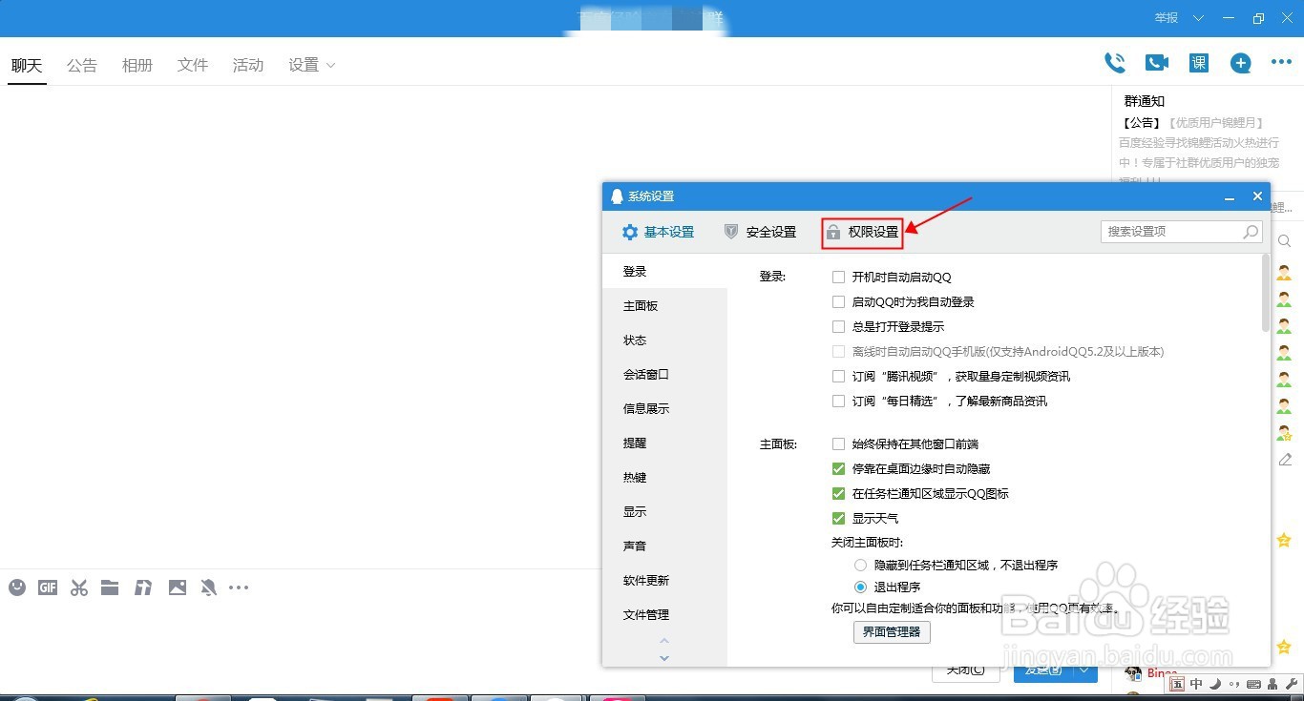Open the 公告 tab

[82, 65]
